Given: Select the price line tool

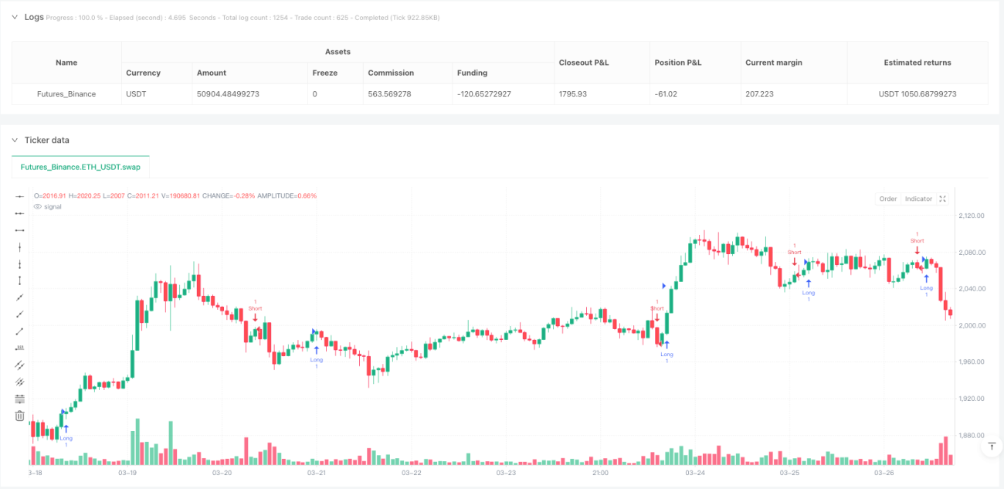Looking at the screenshot, I should coord(19,348).
